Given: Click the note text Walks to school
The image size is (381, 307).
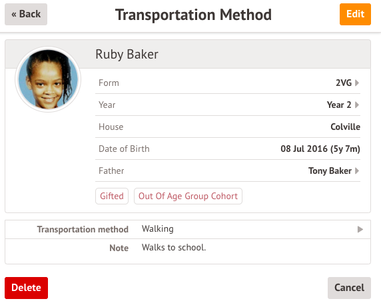Looking at the screenshot, I should pos(174,248).
